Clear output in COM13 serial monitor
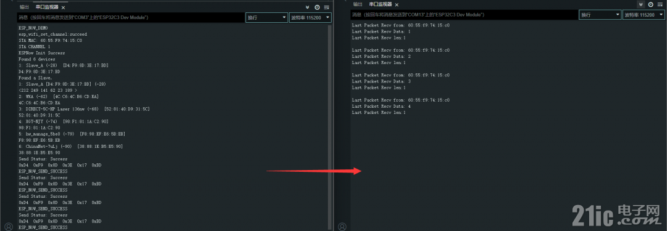Screen dimensions: 667x231 tap(660, 4)
